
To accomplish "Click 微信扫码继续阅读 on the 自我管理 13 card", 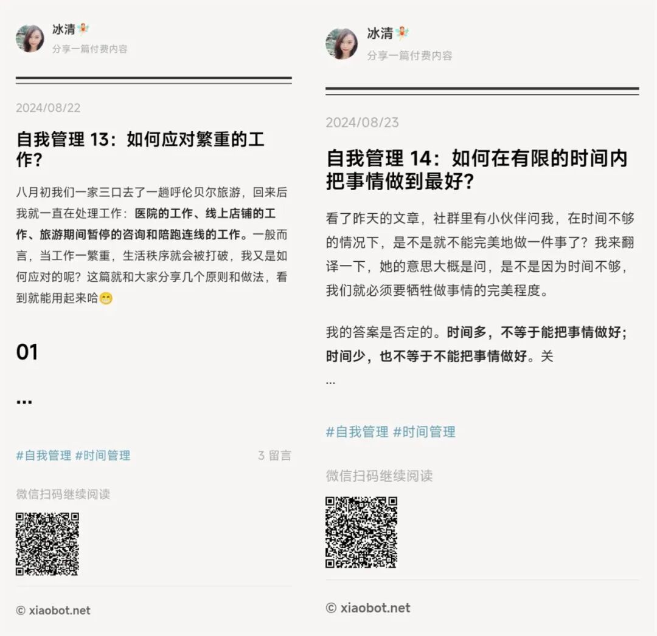I will pos(63,494).
